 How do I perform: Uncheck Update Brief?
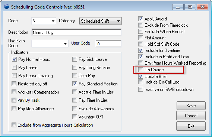tap(140, 76)
